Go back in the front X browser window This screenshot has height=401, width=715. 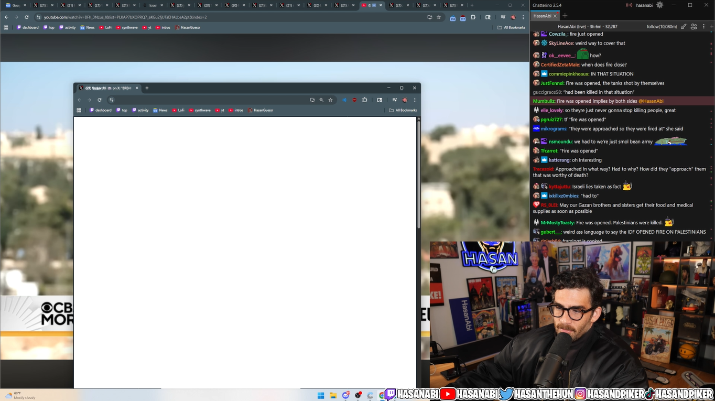[x=80, y=100]
